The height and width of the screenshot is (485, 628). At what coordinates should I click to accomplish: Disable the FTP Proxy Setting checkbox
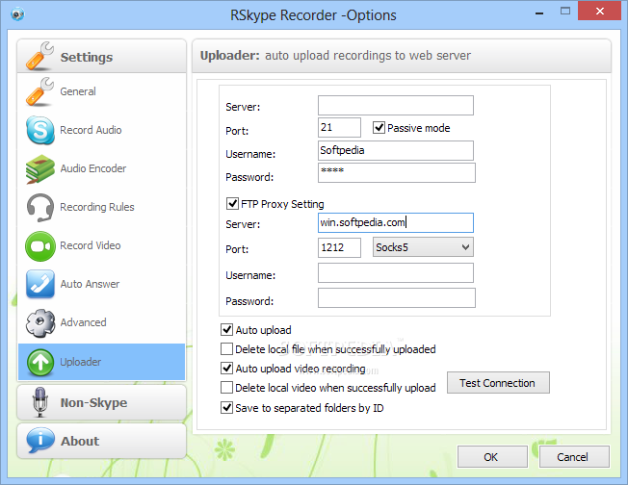(x=232, y=204)
